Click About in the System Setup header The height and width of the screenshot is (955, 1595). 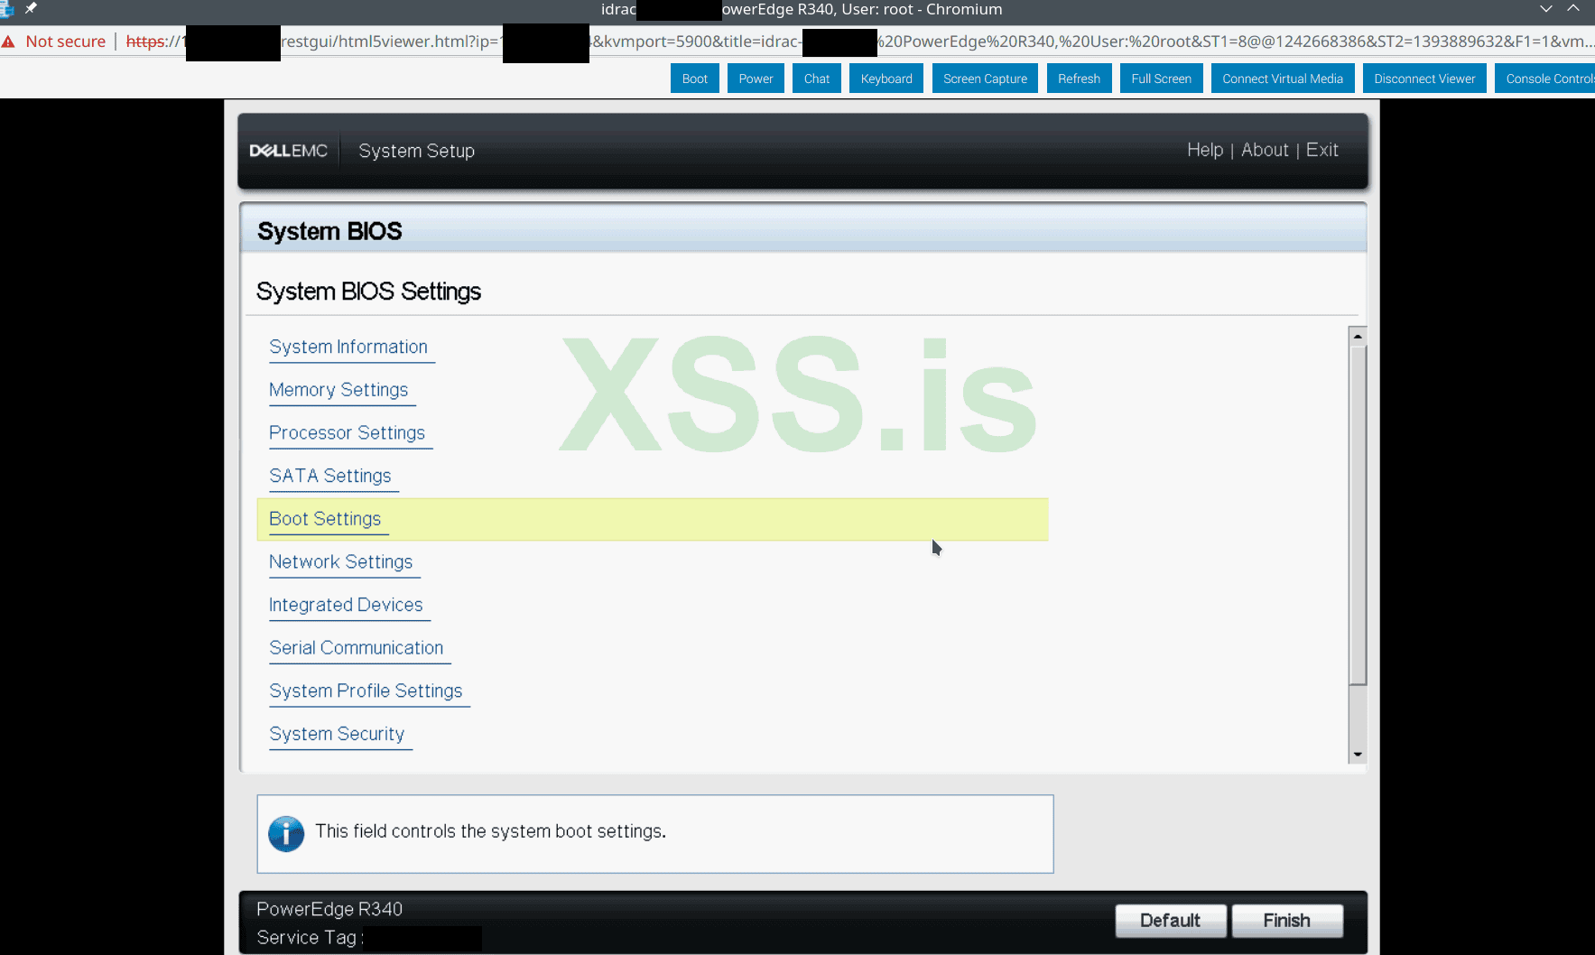tap(1264, 149)
